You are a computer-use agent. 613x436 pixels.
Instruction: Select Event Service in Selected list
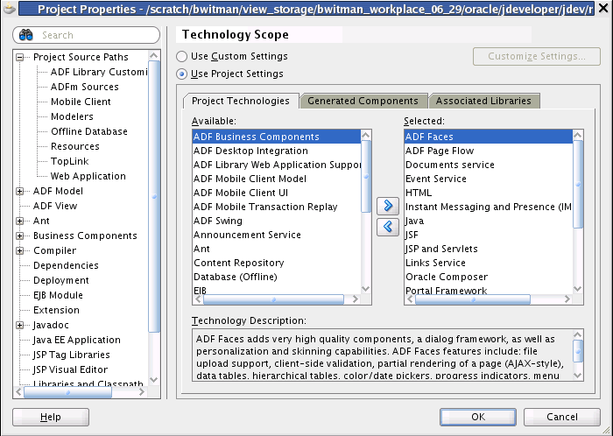tap(489, 179)
